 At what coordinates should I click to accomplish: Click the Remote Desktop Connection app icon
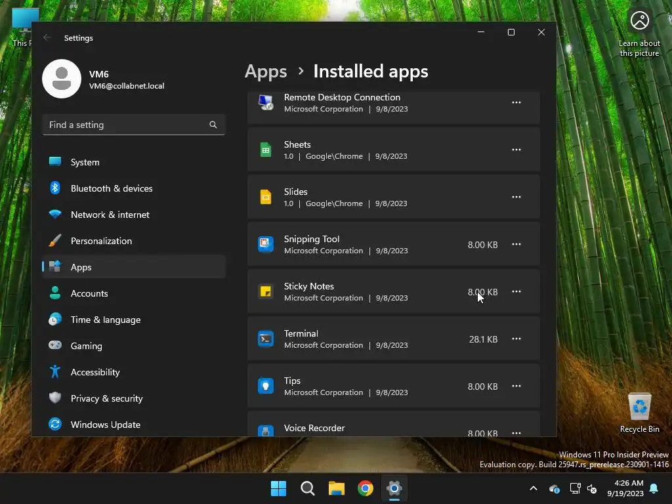coord(266,102)
